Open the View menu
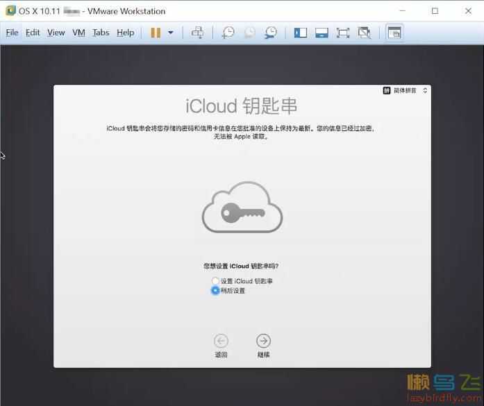The height and width of the screenshot is (406, 484). pyautogui.click(x=56, y=33)
